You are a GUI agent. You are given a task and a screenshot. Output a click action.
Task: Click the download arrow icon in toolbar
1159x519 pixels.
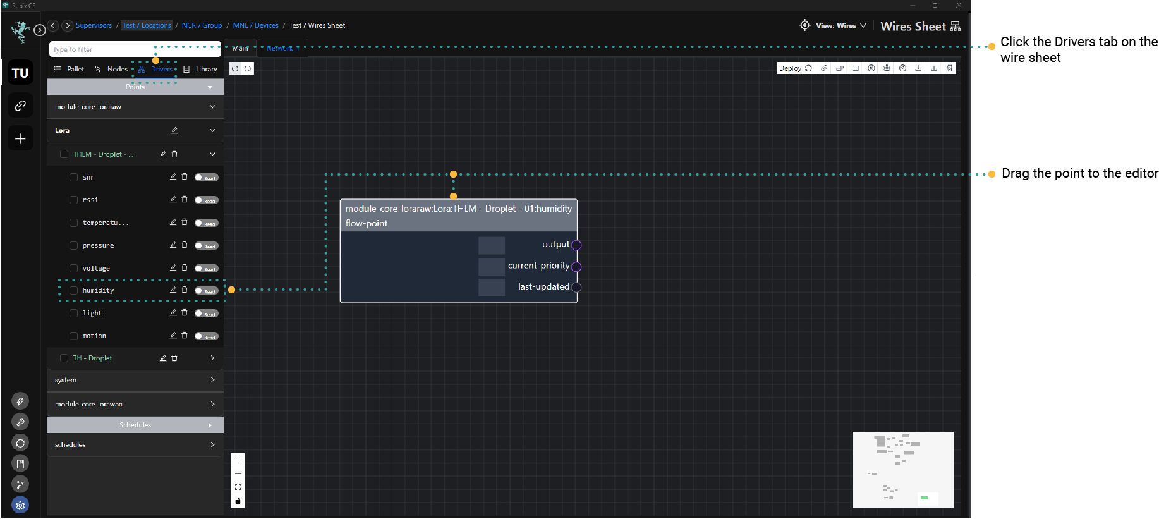pos(918,68)
